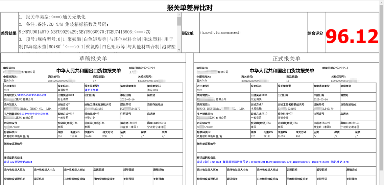Image resolution: width=384 pixels, height=185 pixels.
Task: Click 成交方式 FOB value in formal panel
Action: click(298, 136)
